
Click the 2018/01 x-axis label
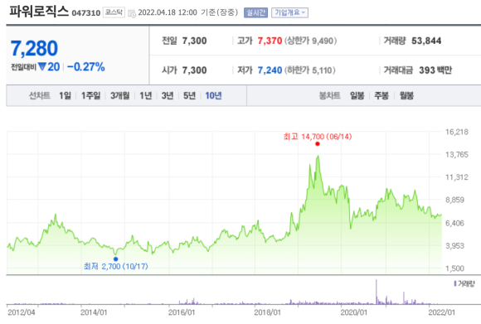(267, 312)
